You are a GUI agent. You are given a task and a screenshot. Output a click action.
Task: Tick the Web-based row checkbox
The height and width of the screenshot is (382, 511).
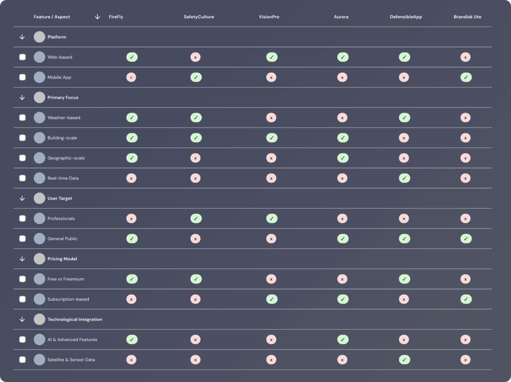(x=22, y=57)
